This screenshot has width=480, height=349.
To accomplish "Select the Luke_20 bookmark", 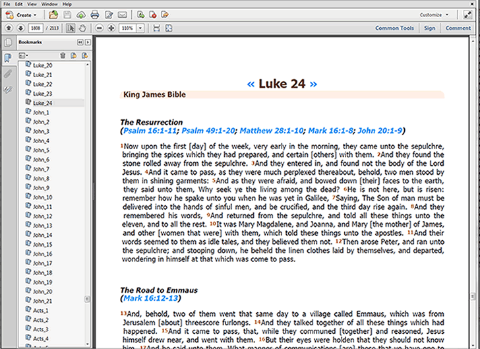I will pyautogui.click(x=43, y=65).
